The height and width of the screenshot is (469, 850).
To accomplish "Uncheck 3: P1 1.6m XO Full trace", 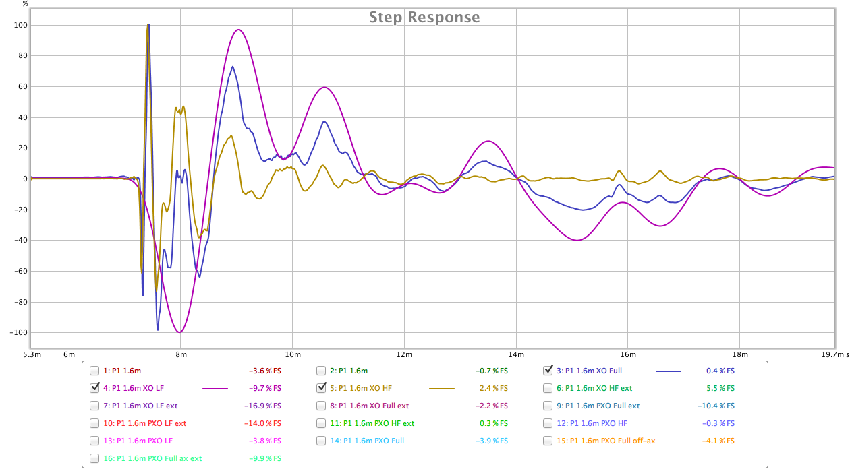I will (x=548, y=371).
